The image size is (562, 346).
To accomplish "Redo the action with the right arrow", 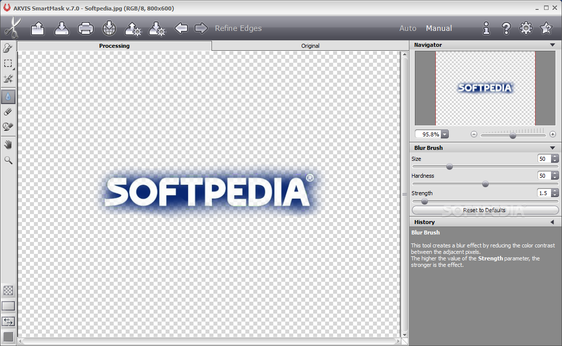I will tap(201, 28).
